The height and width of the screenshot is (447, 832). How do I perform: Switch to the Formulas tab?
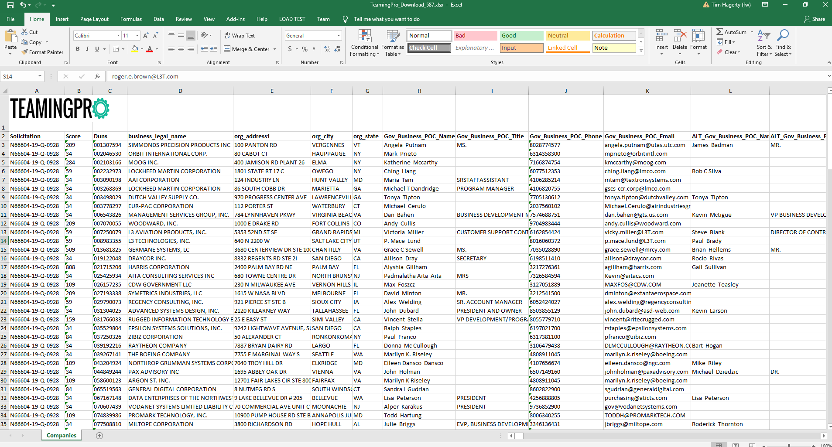point(131,19)
